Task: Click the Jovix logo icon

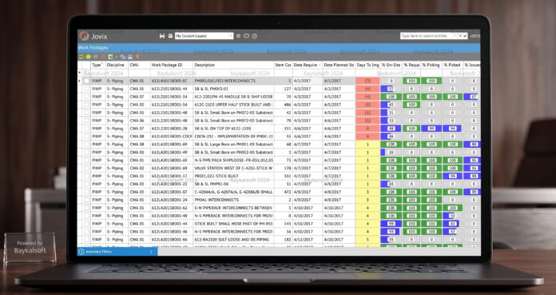Action: pyautogui.click(x=84, y=36)
